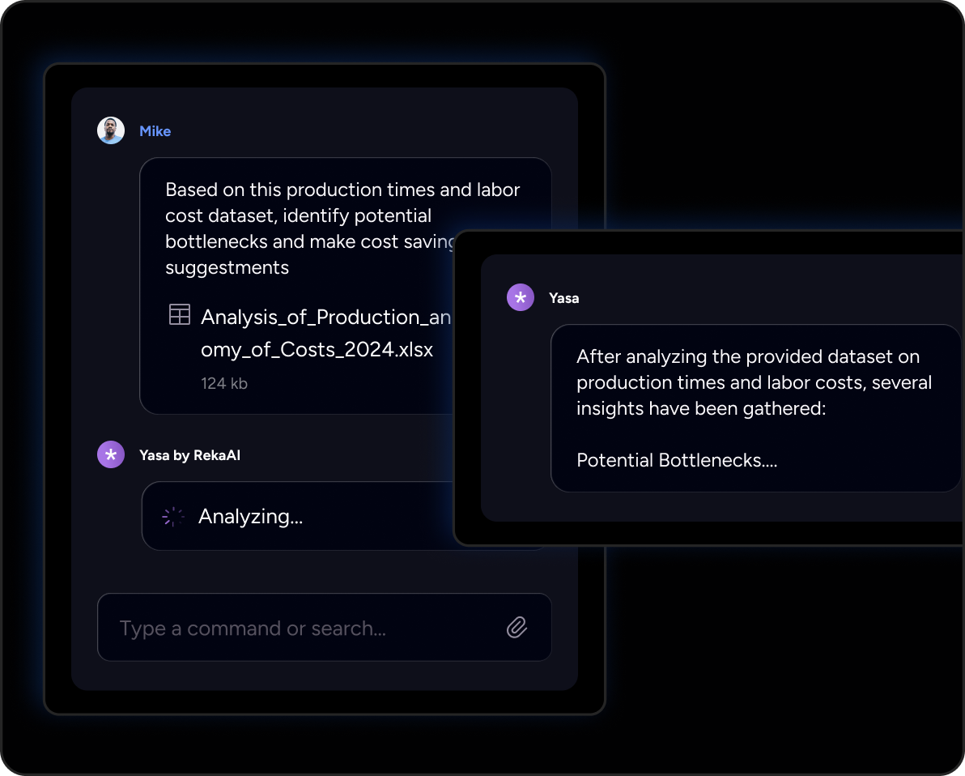
Task: Focus the Type a command or search field
Action: [308, 628]
